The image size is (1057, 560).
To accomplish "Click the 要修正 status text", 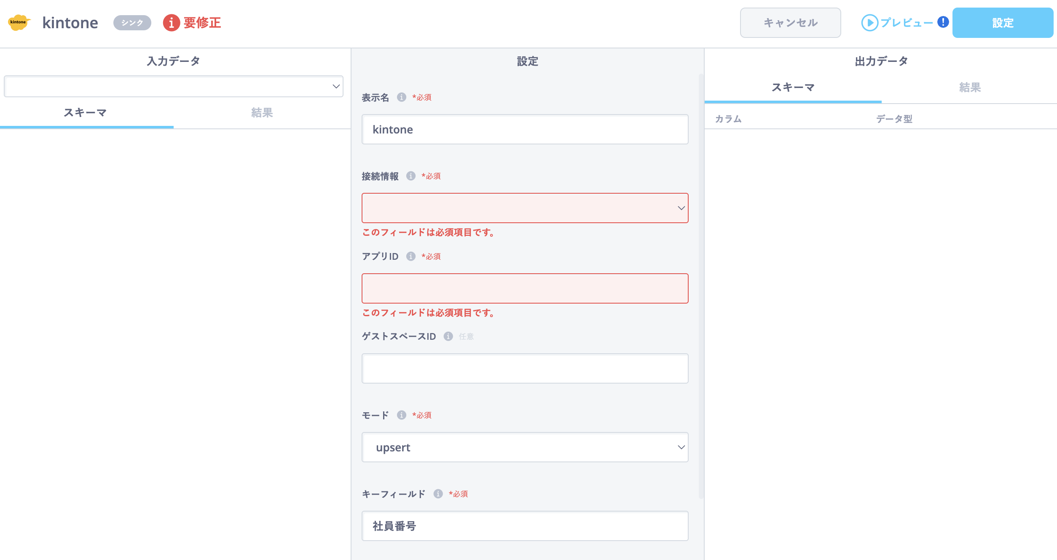I will (202, 23).
